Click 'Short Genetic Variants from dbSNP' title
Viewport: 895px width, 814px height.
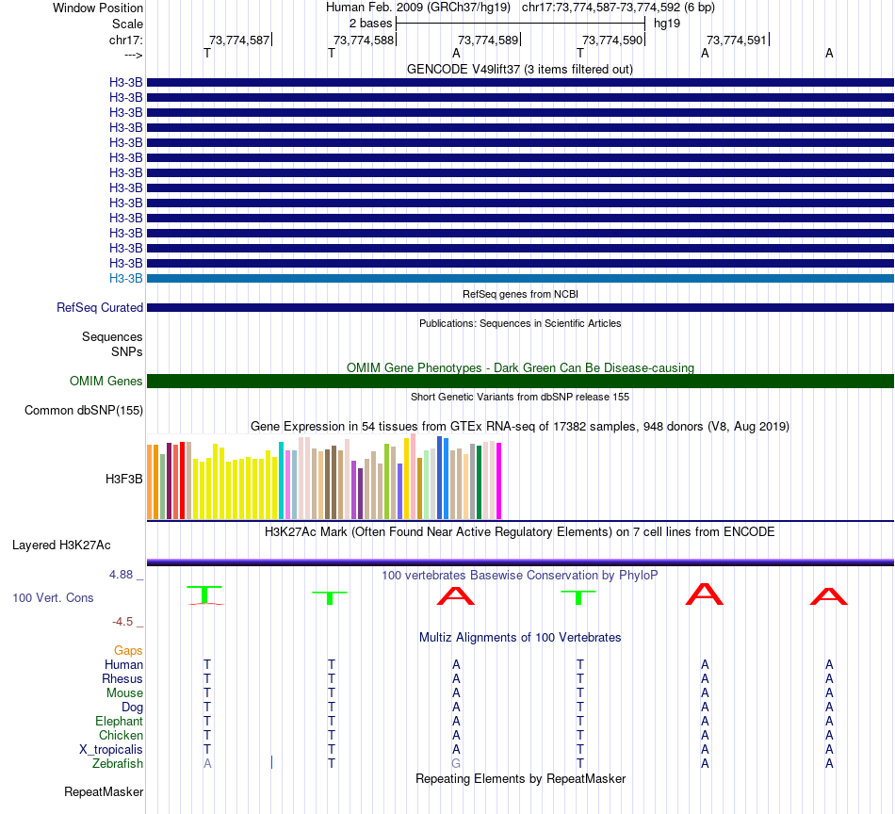click(520, 397)
